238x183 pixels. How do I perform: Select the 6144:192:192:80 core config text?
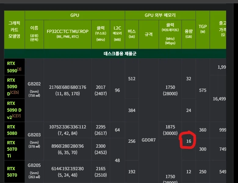[x=67, y=169]
